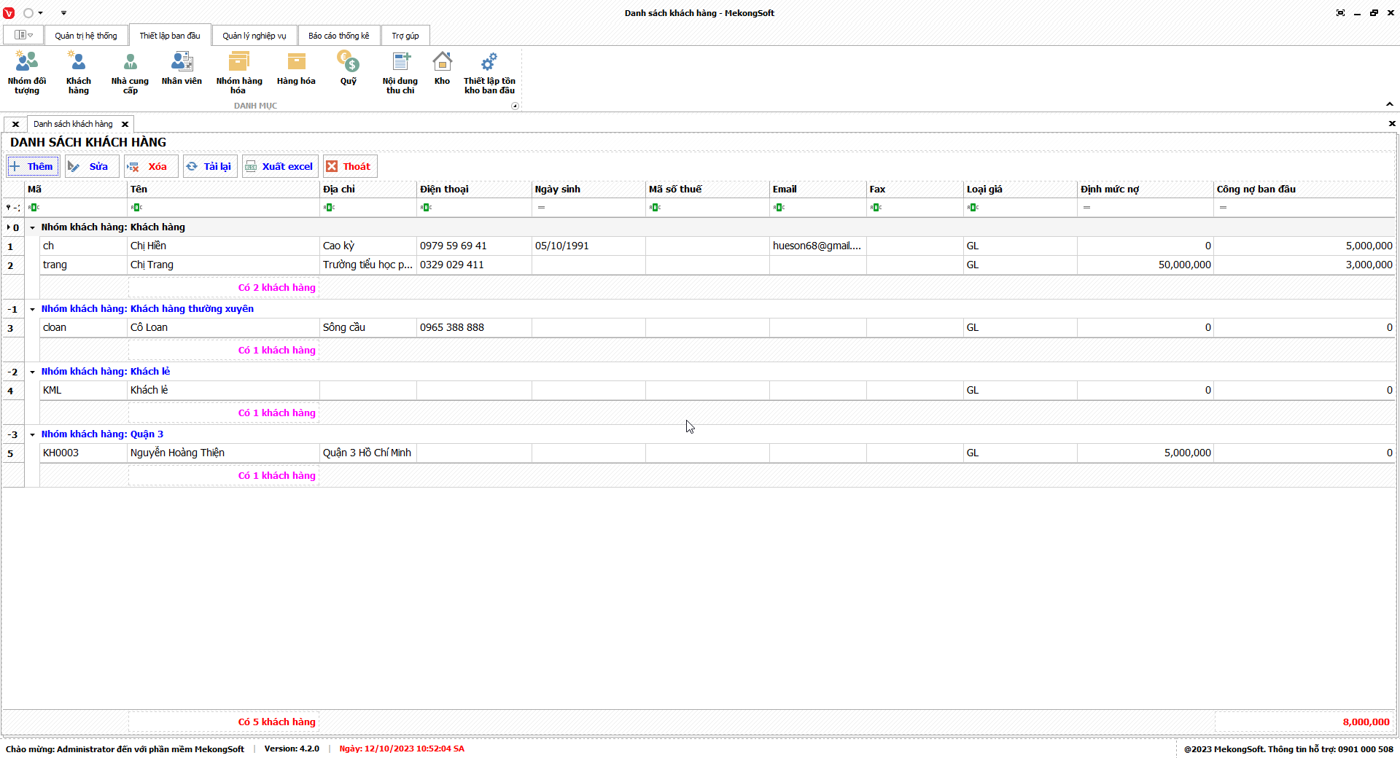
Task: Close the Danh sách khách hàng tab
Action: pos(125,124)
